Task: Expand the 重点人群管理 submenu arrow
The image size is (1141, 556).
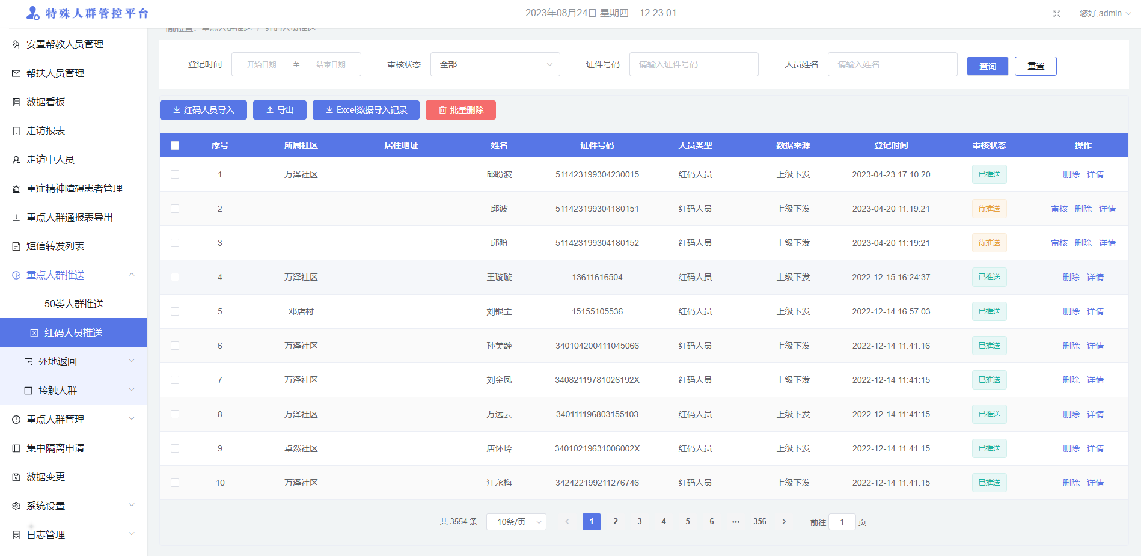Action: point(132,419)
